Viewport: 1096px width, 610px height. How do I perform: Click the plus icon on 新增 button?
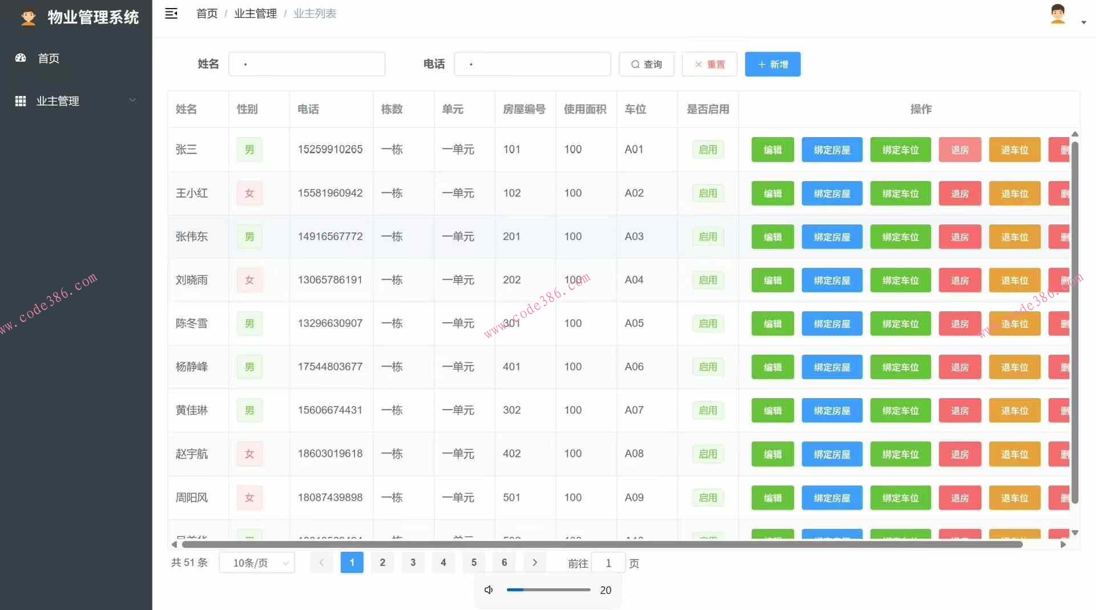(x=761, y=64)
